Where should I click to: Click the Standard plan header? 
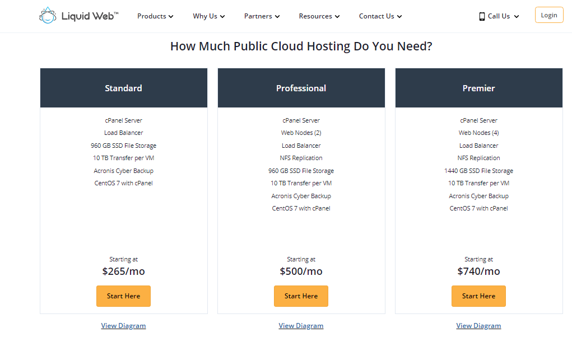pos(124,88)
